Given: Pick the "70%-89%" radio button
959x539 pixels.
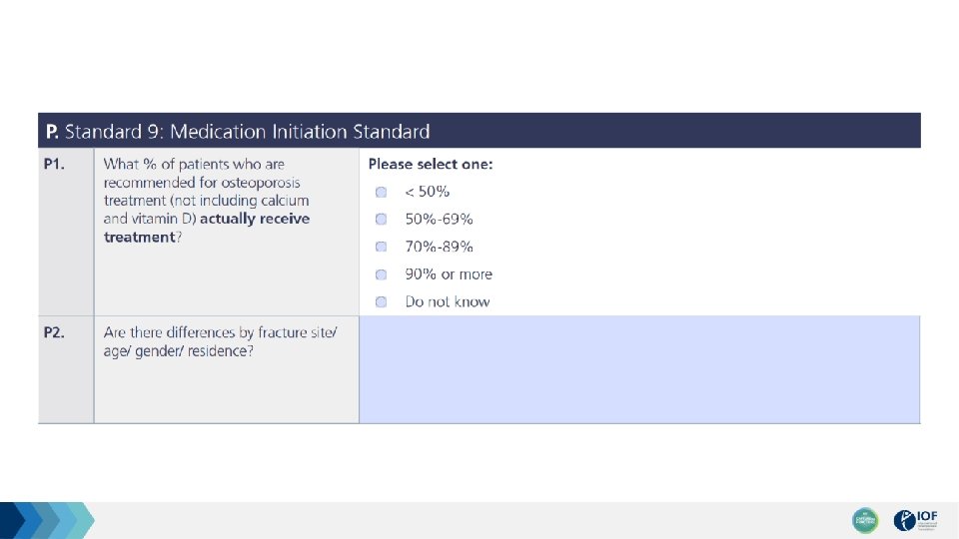Looking at the screenshot, I should [x=381, y=247].
